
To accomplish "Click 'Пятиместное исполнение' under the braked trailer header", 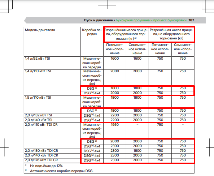I will (x=115, y=49).
